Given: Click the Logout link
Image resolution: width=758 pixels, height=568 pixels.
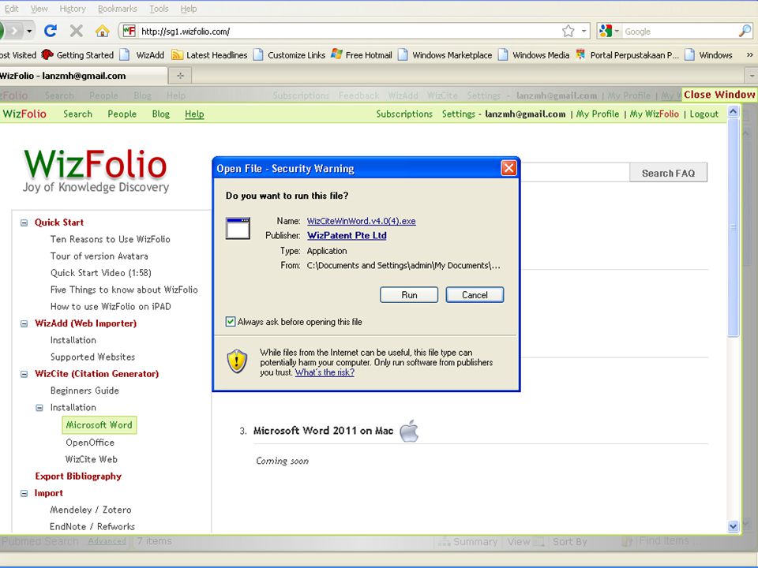Looking at the screenshot, I should coord(704,114).
